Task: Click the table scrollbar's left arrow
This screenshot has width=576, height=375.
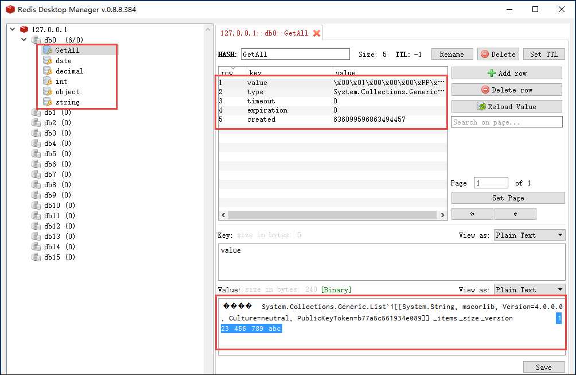Action: (223, 215)
